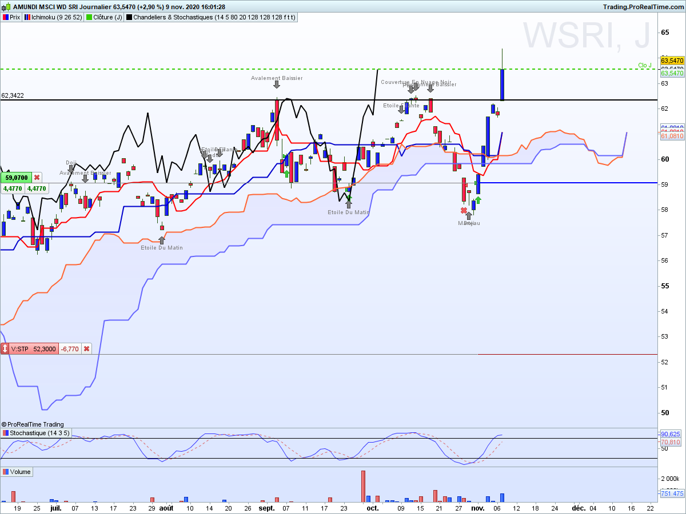Click the black Chandeliers color swatch

tap(129, 17)
